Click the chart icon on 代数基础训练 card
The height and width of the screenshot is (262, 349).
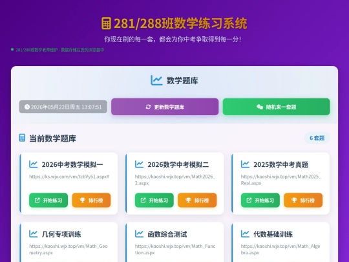(x=245, y=234)
